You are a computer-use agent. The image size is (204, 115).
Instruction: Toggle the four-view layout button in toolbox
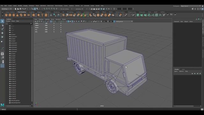tap(2, 58)
